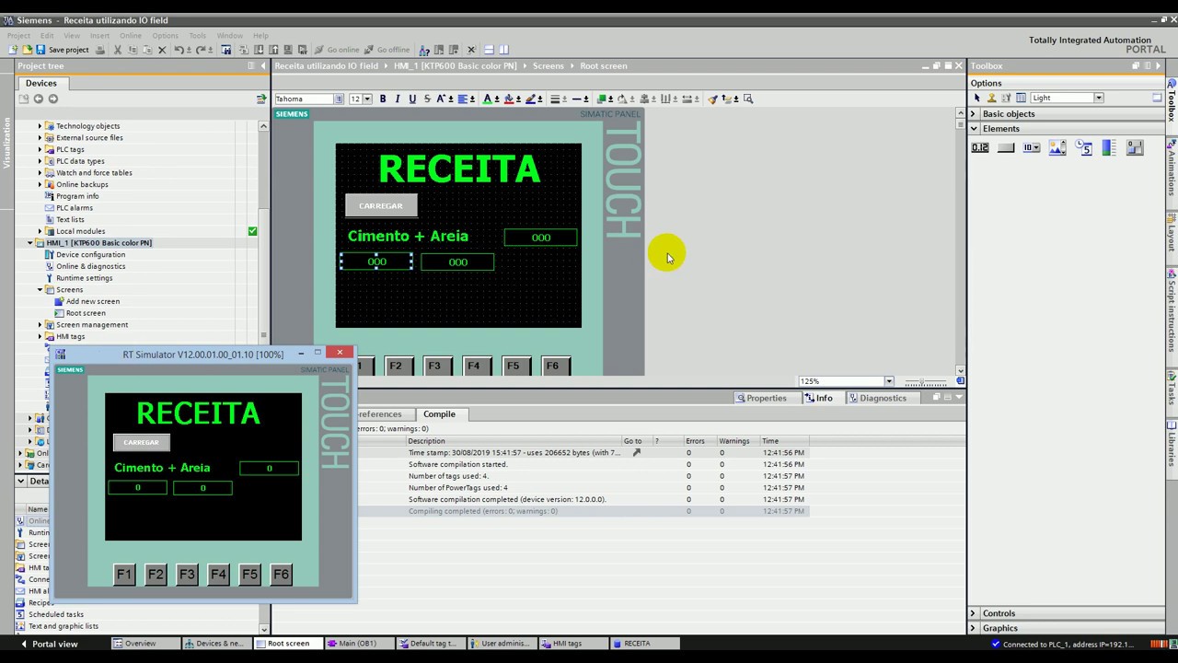This screenshot has height=663, width=1178.
Task: Click the border color pencil icon
Action: [530, 99]
